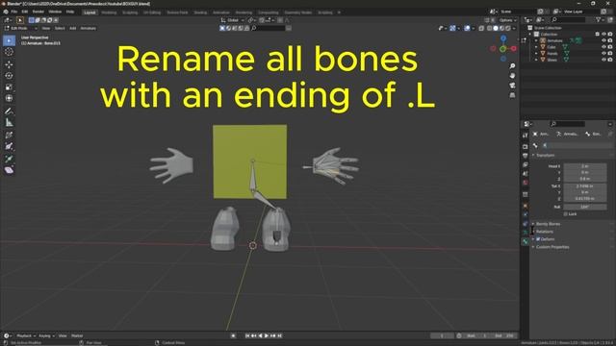This screenshot has width=616, height=346.
Task: Open the Options dropdown
Action: point(507,20)
